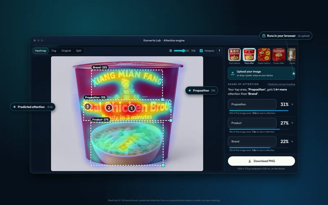The height and width of the screenshot is (205, 328).
Task: Remove the Product area with its X
Action: (x=292, y=123)
